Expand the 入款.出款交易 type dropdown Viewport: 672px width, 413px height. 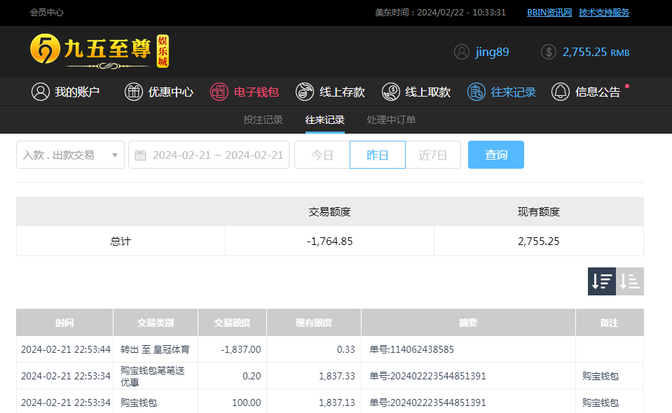point(70,155)
